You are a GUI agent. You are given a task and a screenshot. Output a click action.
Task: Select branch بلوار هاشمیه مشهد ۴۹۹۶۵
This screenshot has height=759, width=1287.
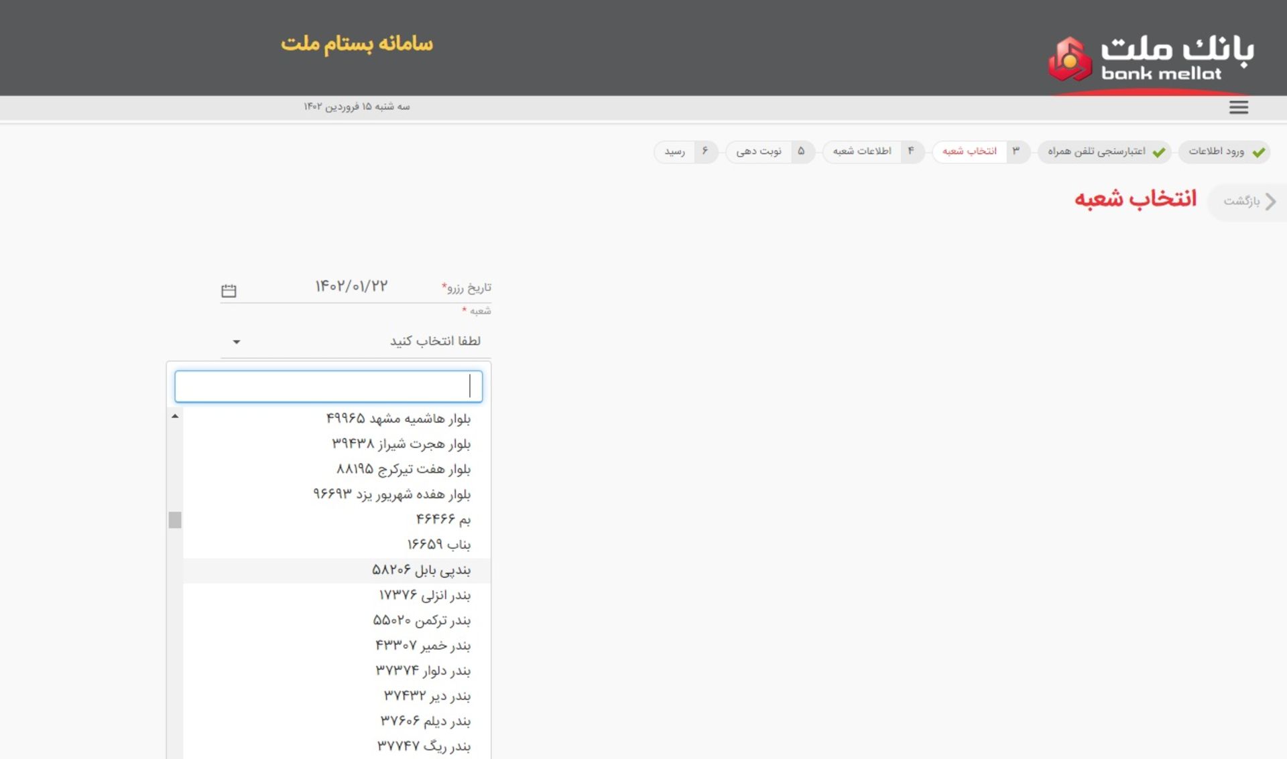coord(336,419)
